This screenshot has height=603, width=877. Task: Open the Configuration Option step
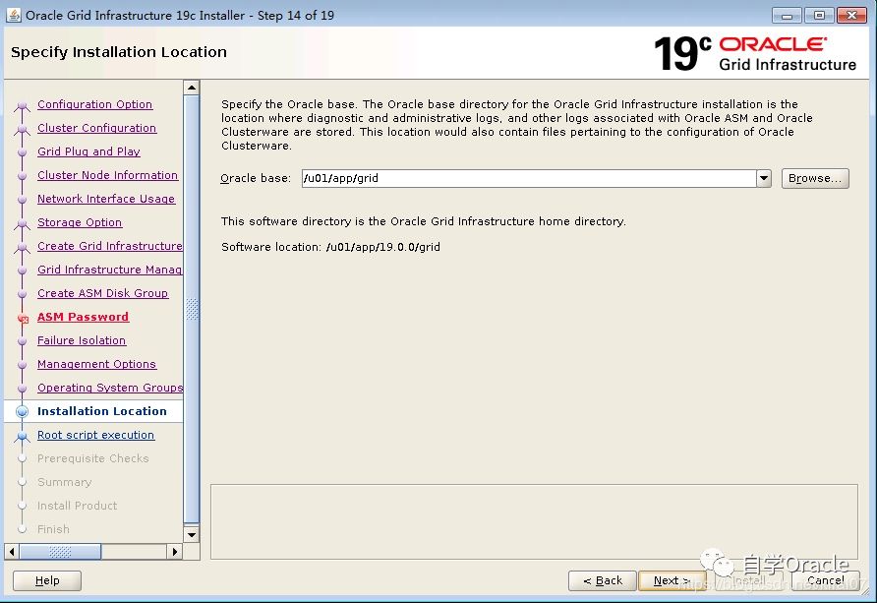click(x=94, y=104)
